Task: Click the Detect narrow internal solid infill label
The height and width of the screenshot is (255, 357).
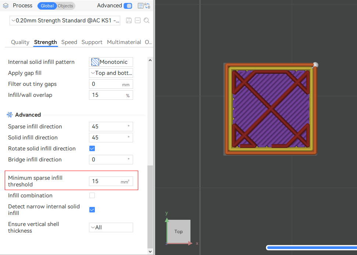Action: (44, 210)
